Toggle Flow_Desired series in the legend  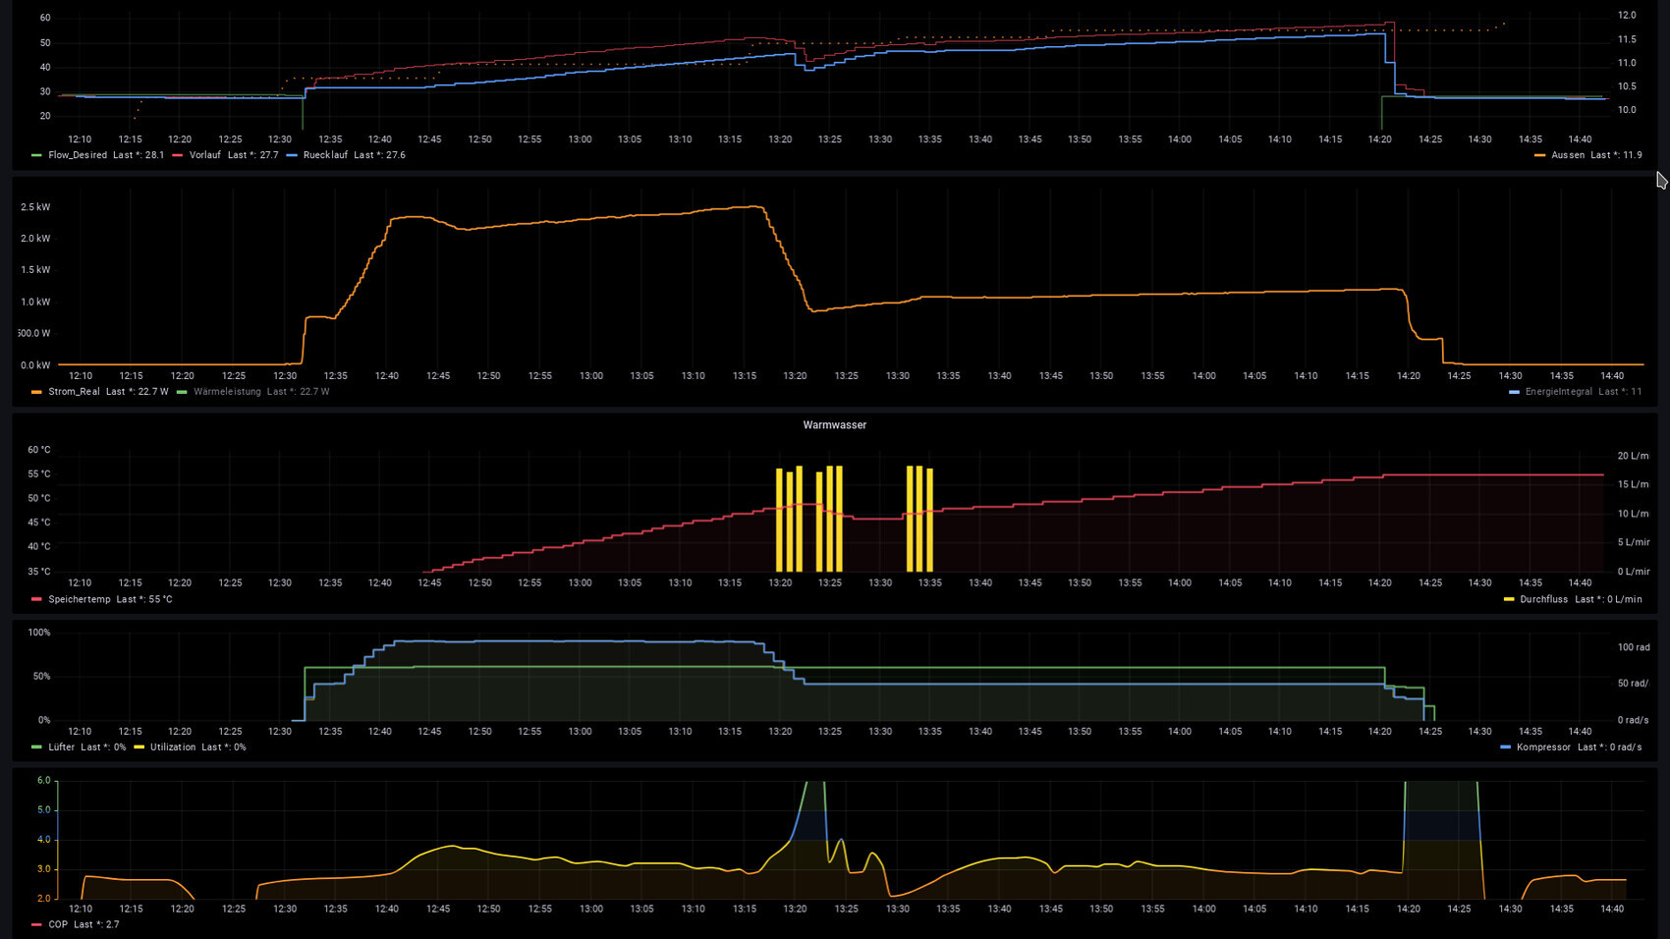(x=78, y=155)
